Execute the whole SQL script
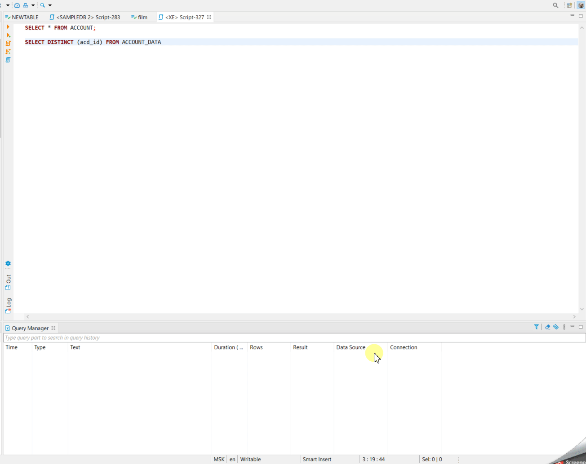The width and height of the screenshot is (586, 464). click(8, 43)
